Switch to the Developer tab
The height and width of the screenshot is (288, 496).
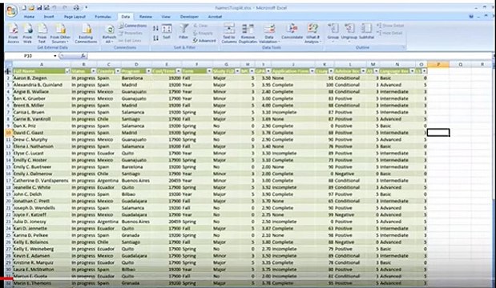pos(189,17)
